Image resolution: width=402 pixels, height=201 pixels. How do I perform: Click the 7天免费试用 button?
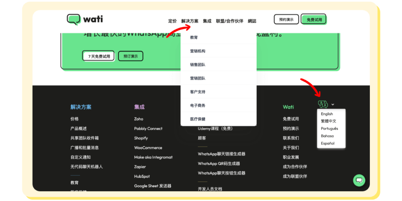98,56
